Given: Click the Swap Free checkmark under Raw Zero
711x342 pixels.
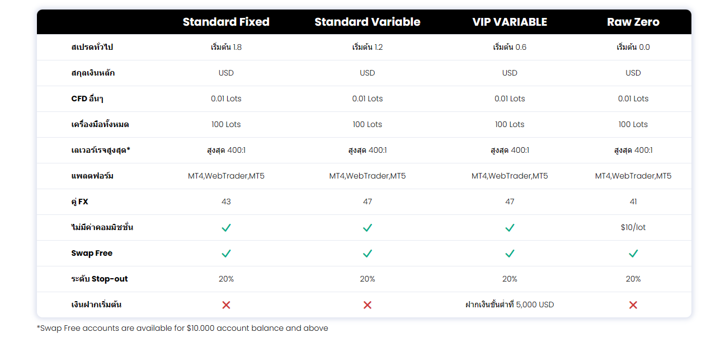Looking at the screenshot, I should point(633,254).
